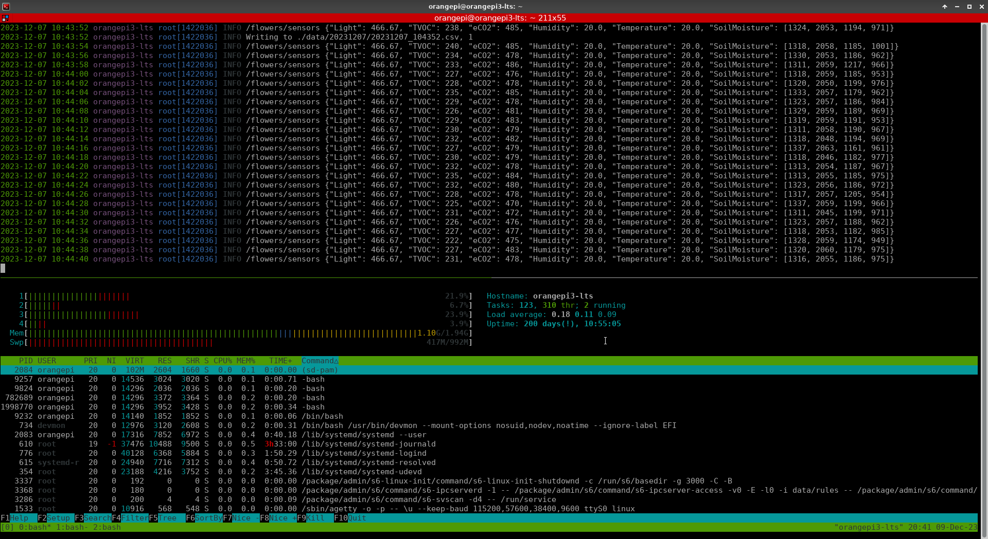The width and height of the screenshot is (988, 539).
Task: Select the s6-svscan process row
Action: pyautogui.click(x=489, y=499)
